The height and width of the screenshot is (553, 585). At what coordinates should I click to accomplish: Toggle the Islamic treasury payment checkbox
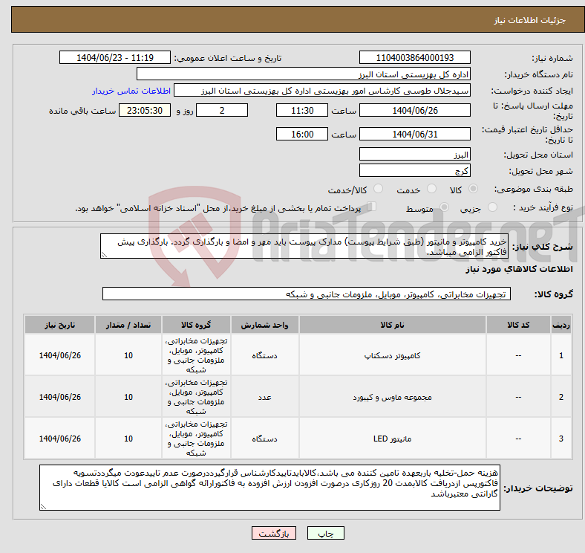click(372, 206)
